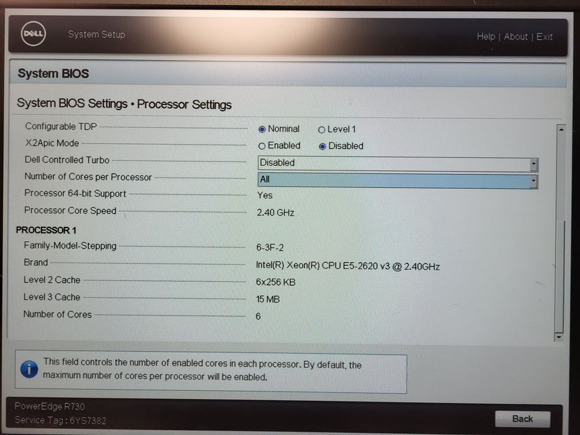
Task: Click the Service Tag text
Action: (x=60, y=421)
